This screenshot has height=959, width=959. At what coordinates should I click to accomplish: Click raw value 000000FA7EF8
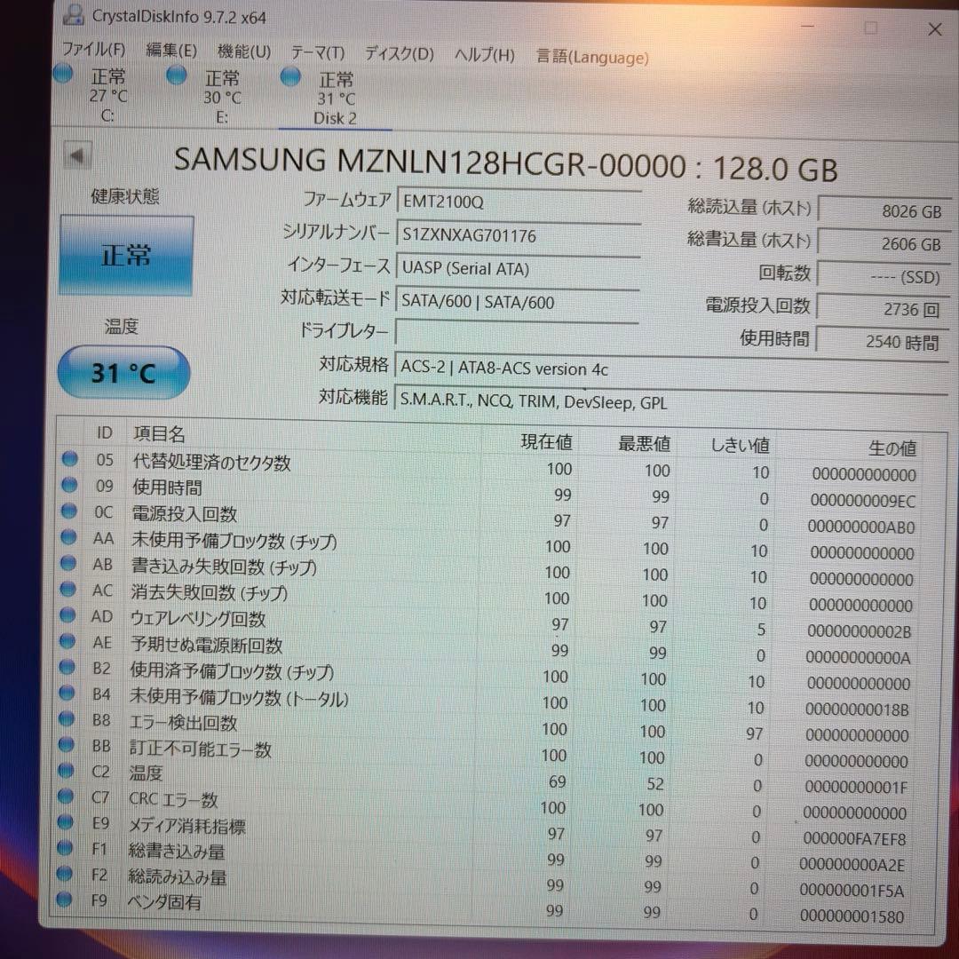854,838
